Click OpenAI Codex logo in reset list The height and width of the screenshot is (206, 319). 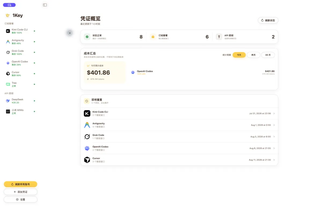pyautogui.click(x=87, y=148)
